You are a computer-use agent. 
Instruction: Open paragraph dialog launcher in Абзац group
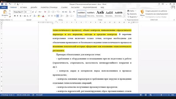click(x=75, y=20)
